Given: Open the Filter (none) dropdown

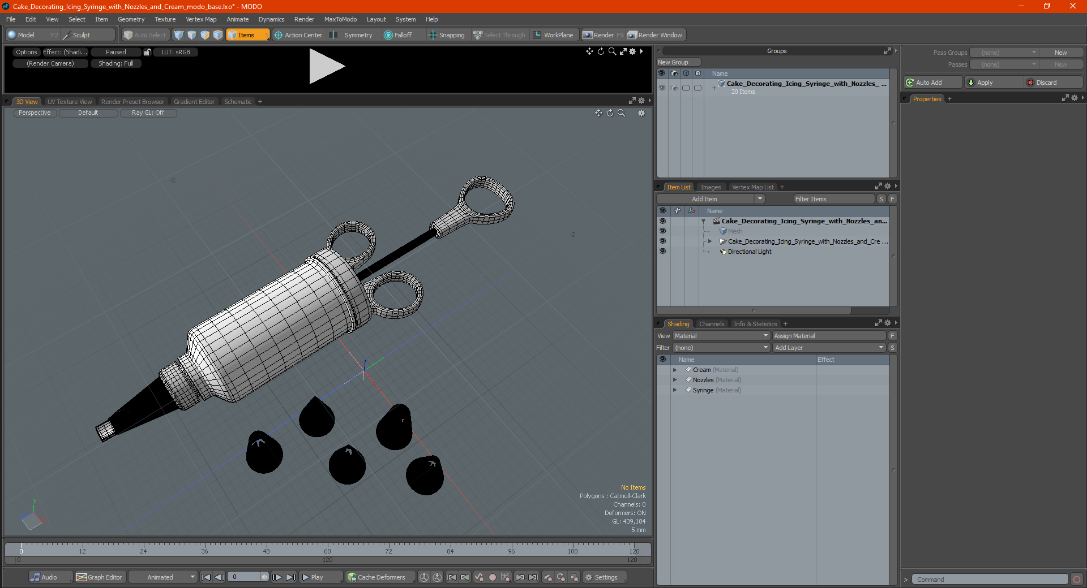Looking at the screenshot, I should (x=721, y=348).
